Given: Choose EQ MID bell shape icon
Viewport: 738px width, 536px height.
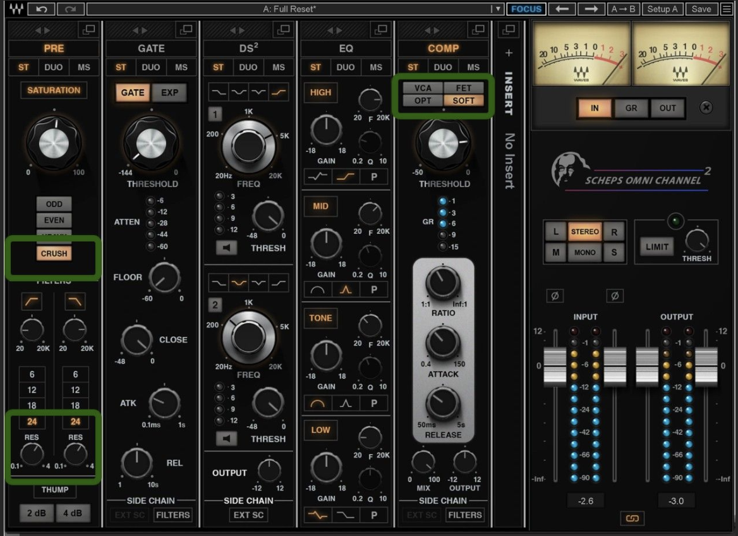Looking at the screenshot, I should click(x=346, y=289).
